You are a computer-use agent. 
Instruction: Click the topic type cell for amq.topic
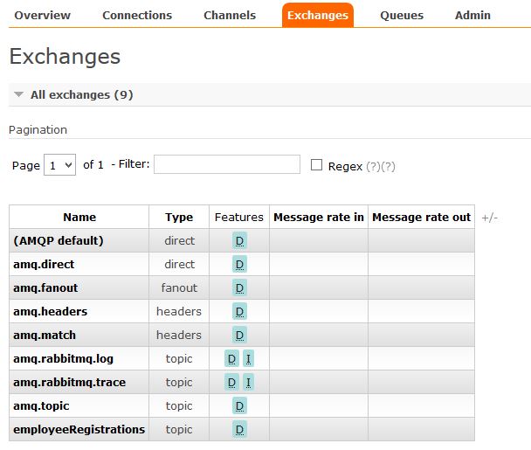[179, 406]
